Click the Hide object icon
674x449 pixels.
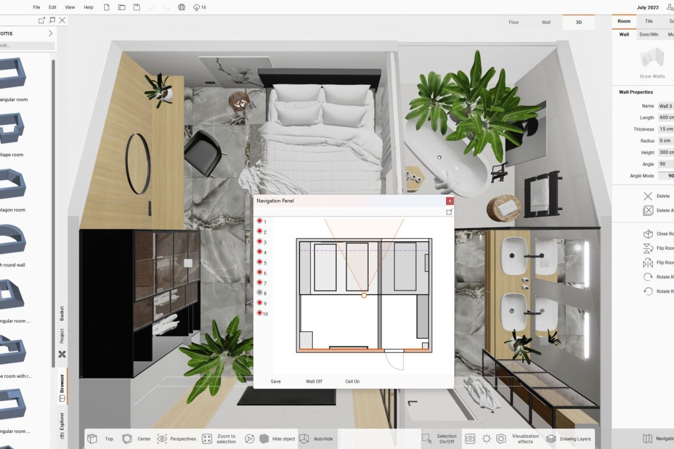[x=264, y=439]
